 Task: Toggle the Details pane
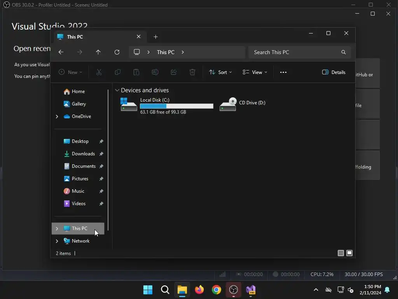(333, 72)
